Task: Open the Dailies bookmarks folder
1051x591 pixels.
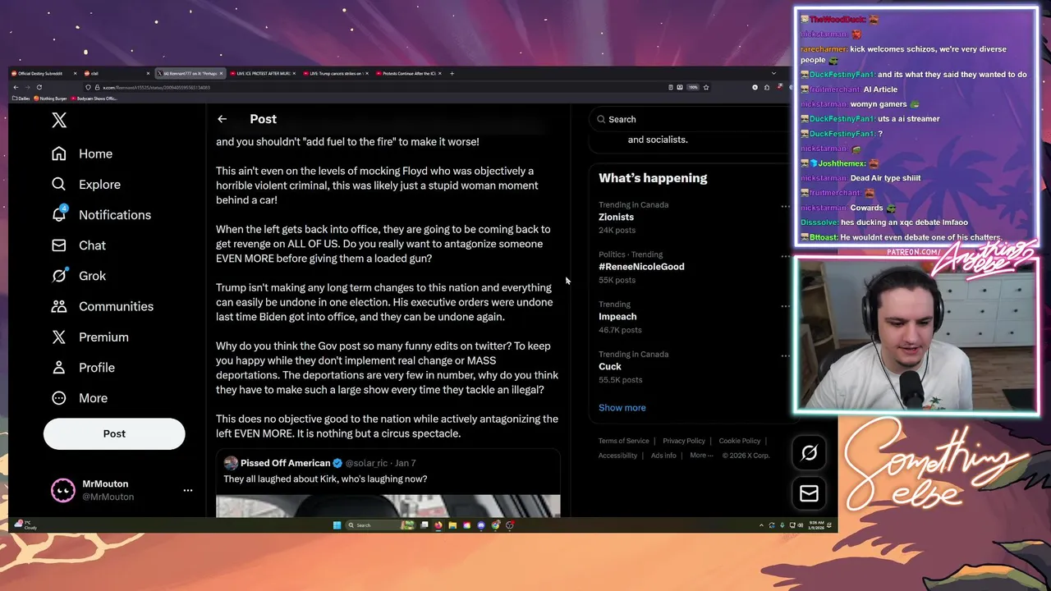Action: [x=23, y=98]
